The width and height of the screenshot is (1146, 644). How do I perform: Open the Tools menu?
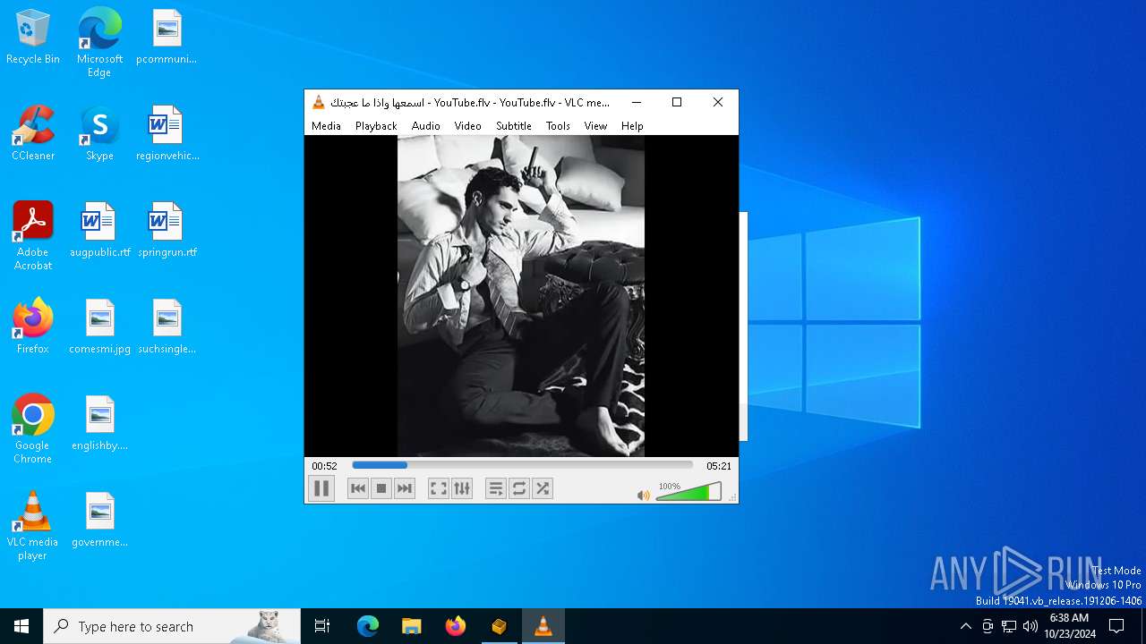pos(558,126)
